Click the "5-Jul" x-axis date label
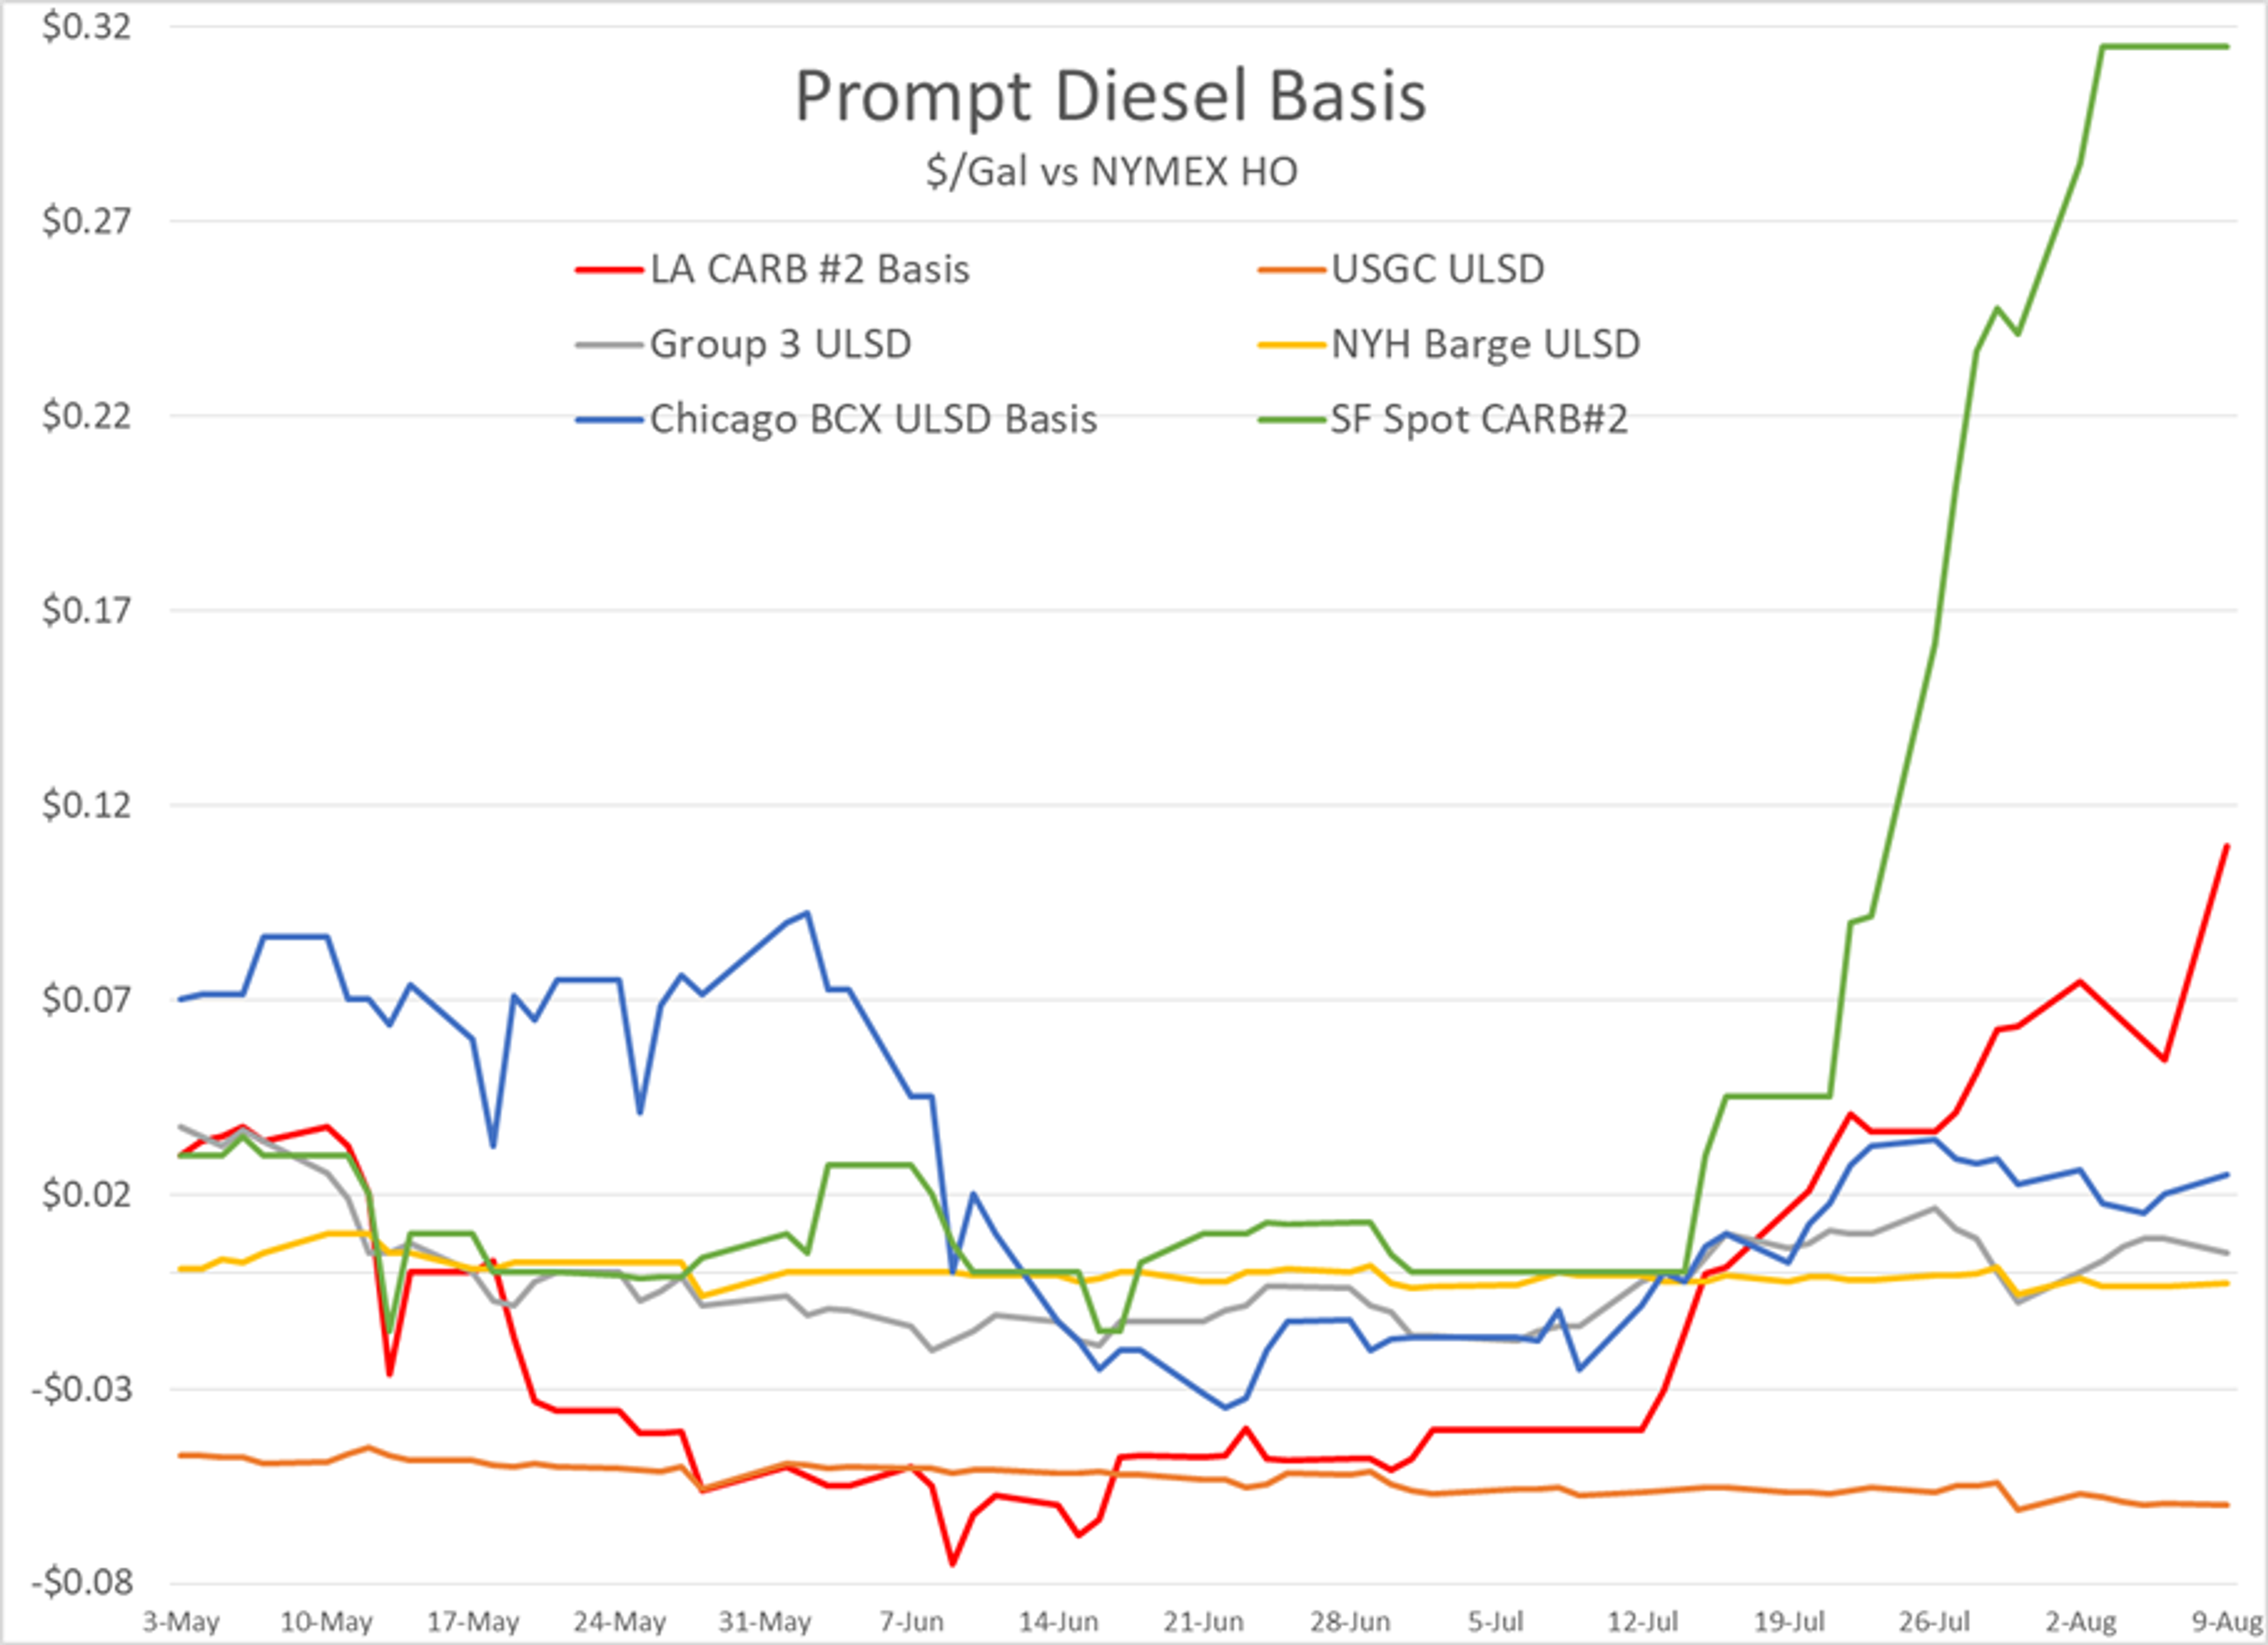 (1496, 1621)
